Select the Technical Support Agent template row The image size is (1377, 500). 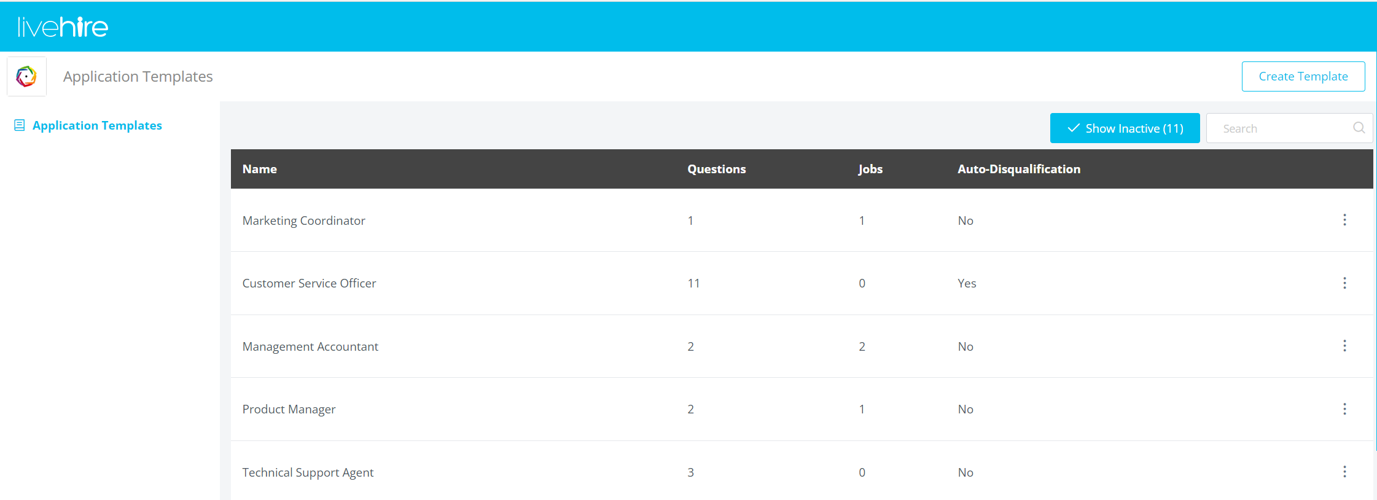[x=308, y=472]
